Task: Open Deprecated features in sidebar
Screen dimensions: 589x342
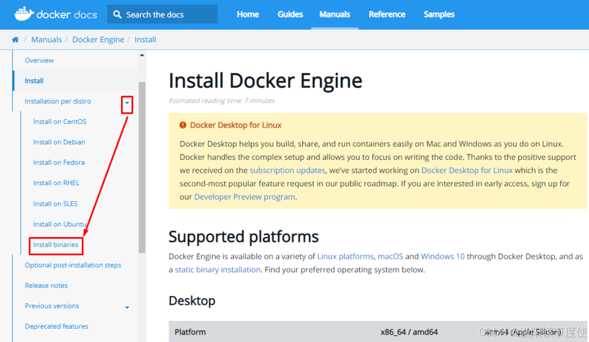Action: (x=57, y=326)
